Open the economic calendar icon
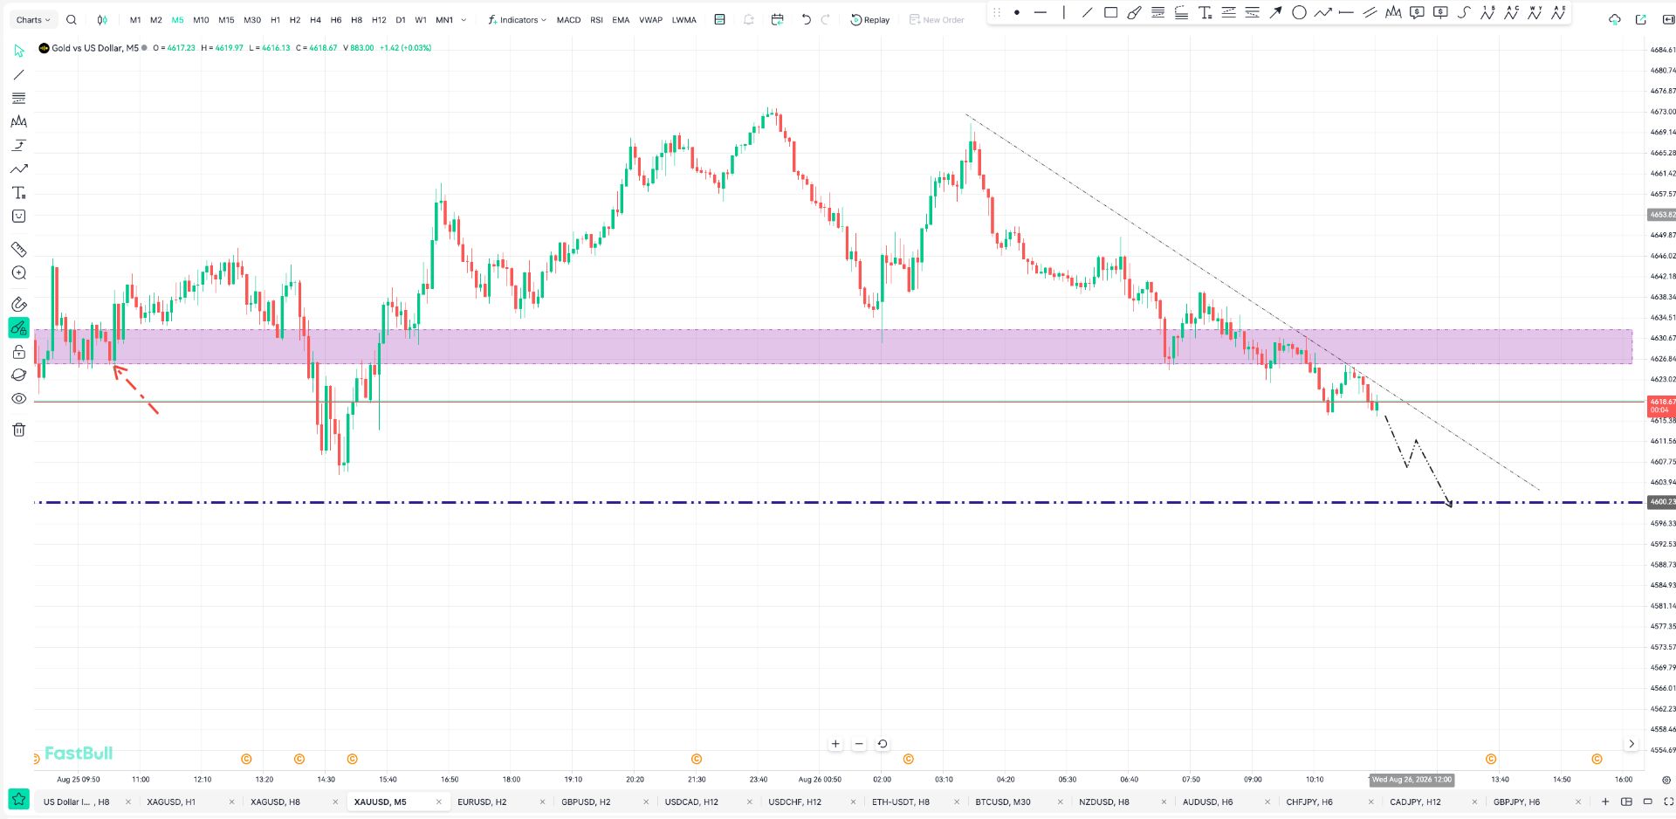 (777, 19)
